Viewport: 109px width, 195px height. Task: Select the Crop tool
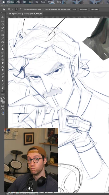(3, 32)
